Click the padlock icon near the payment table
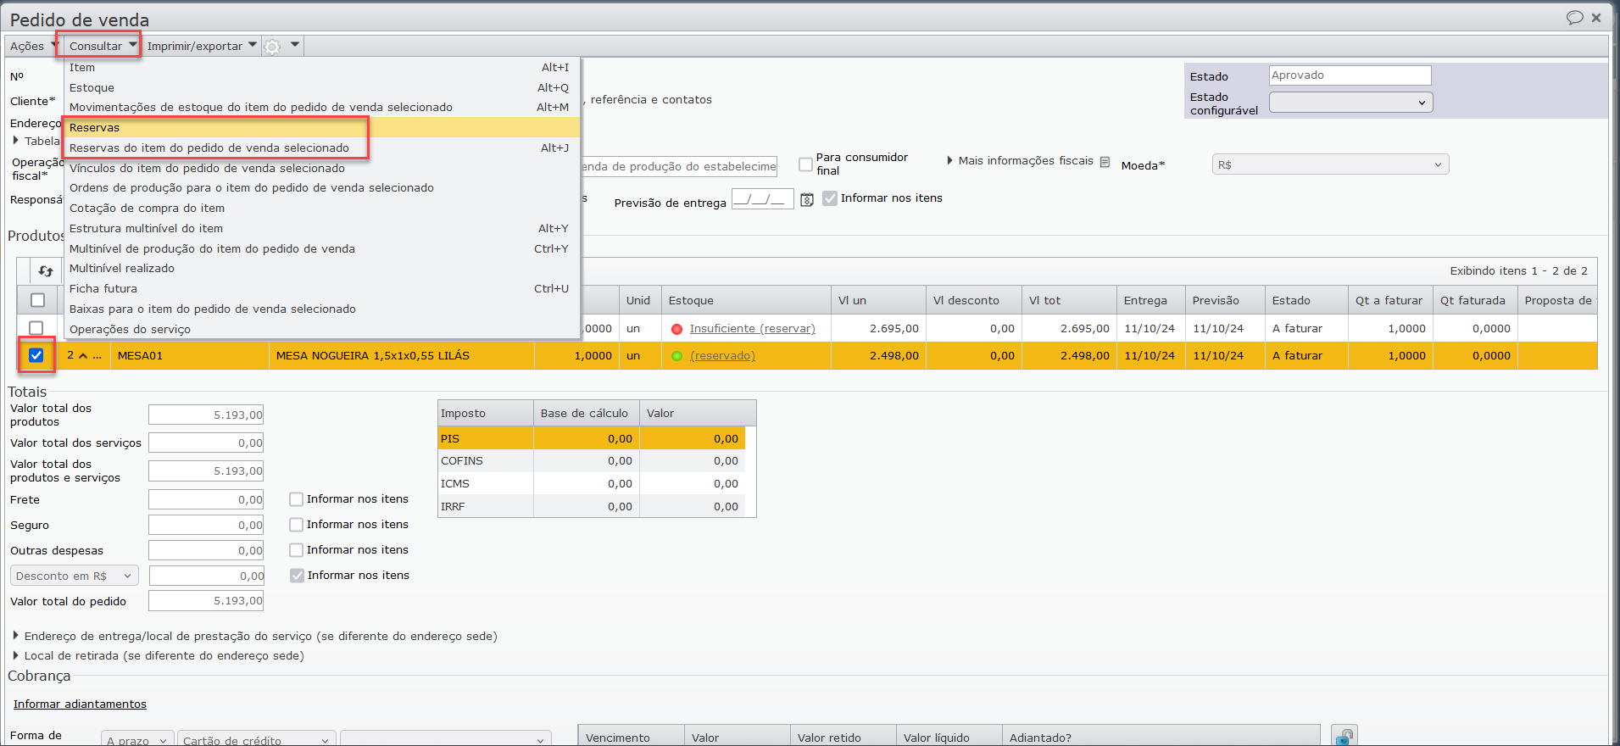The image size is (1620, 746). 1344,736
